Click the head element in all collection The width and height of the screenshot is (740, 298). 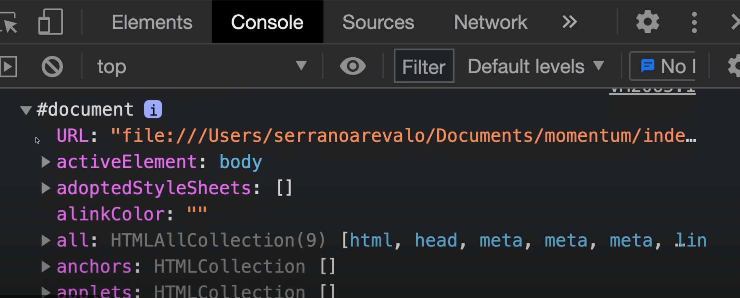click(x=436, y=240)
